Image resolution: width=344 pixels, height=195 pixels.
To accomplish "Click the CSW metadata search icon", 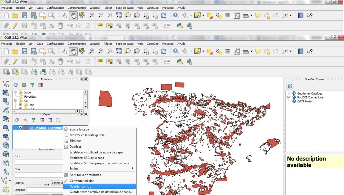I will [x=167, y=61].
